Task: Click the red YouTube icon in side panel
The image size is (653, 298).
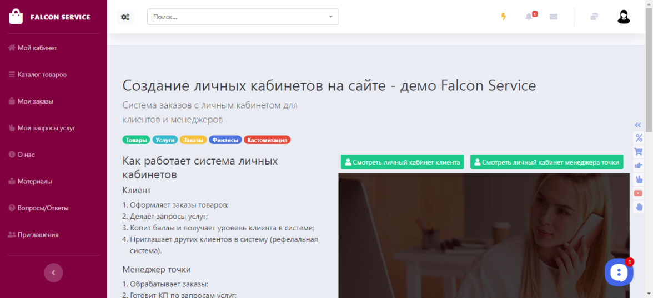Action: (639, 193)
